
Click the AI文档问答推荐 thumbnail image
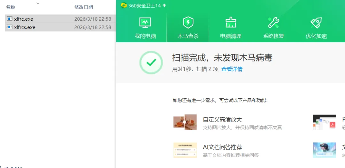185,150
